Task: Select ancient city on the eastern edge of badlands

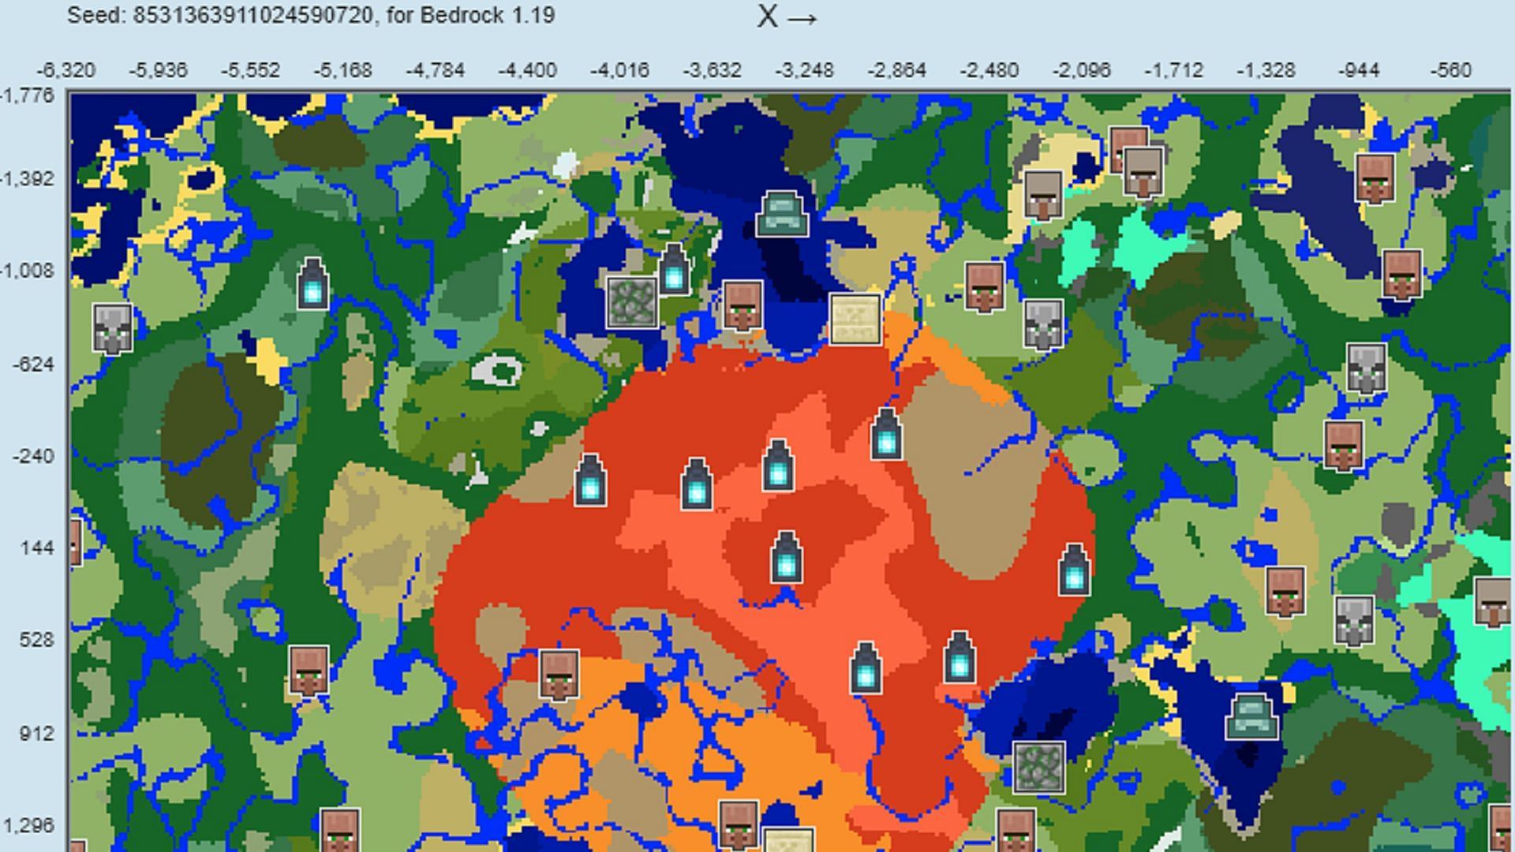Action: pyautogui.click(x=1074, y=570)
